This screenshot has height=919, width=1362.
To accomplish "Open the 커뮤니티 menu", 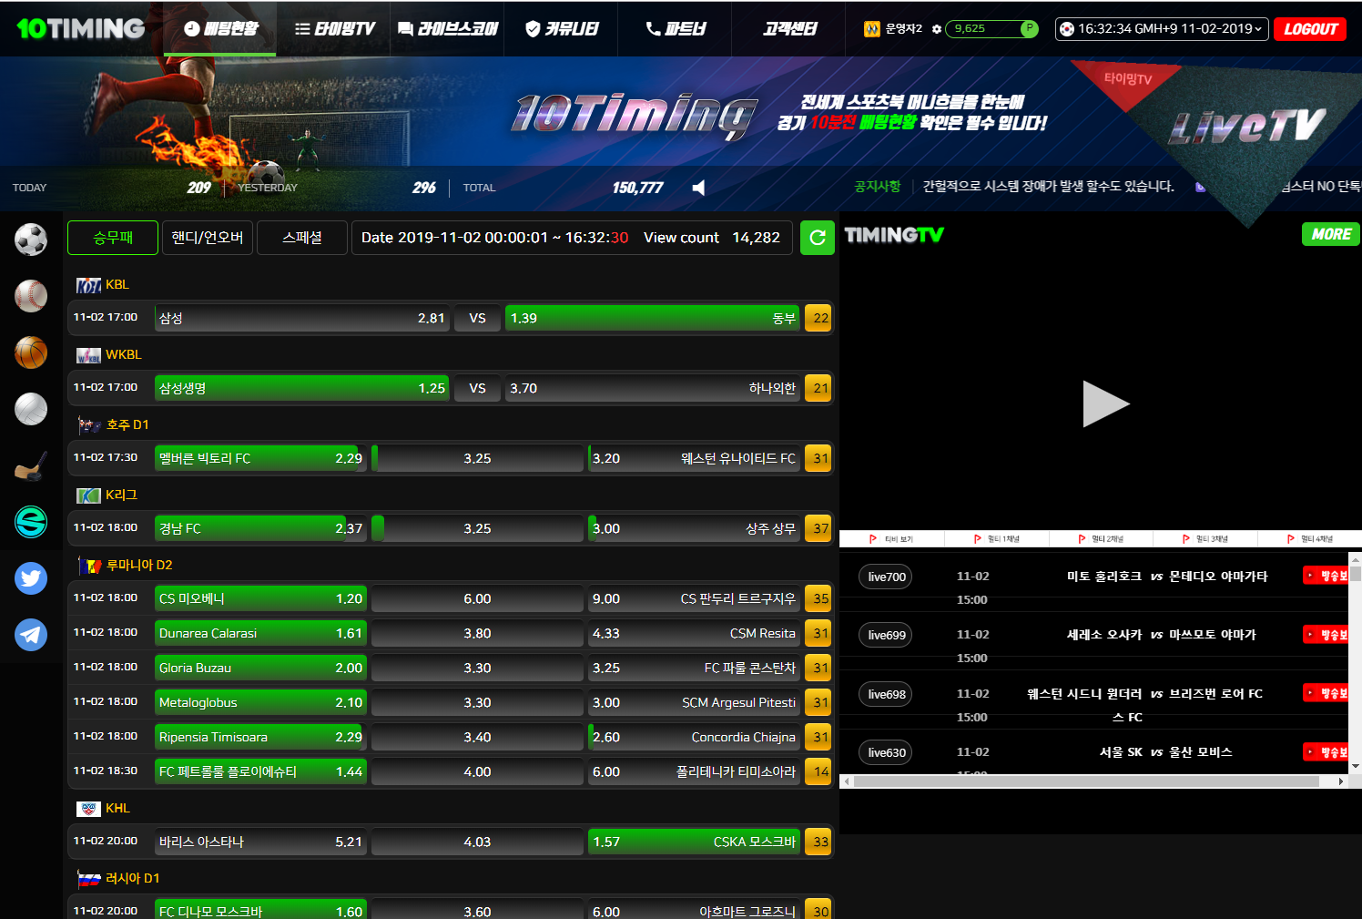I will [x=562, y=29].
